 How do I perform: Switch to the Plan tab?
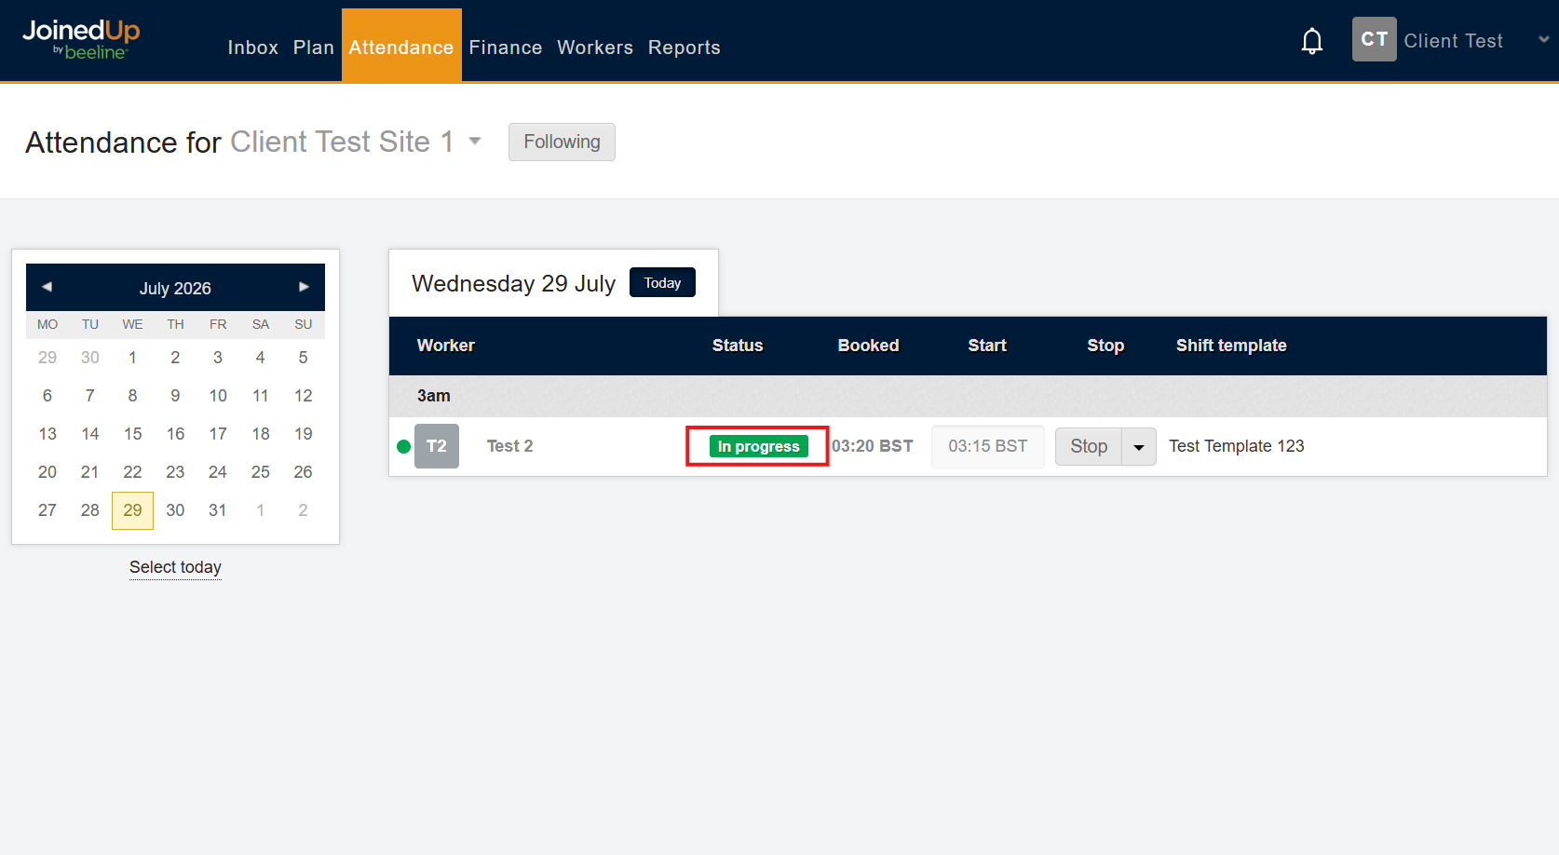(x=313, y=47)
